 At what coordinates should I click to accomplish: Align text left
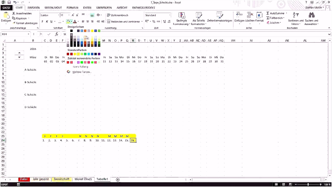coord(83,21)
